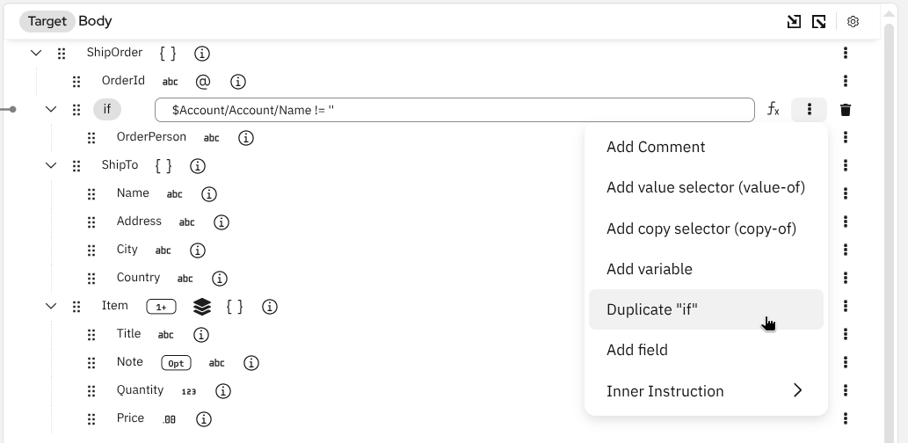Click the braces icon on ShipTo row
The image size is (908, 443).
pyautogui.click(x=163, y=165)
